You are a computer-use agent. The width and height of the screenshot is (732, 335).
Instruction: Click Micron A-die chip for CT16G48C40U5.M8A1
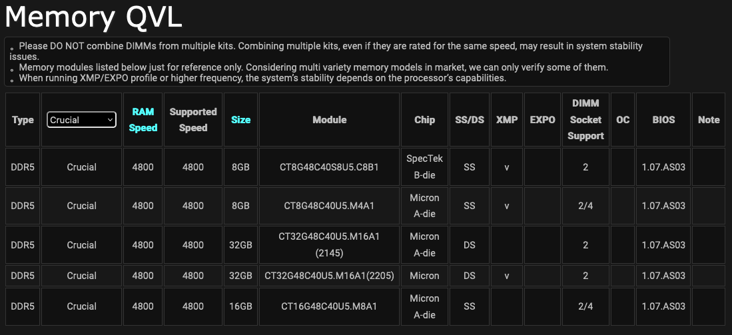424,306
